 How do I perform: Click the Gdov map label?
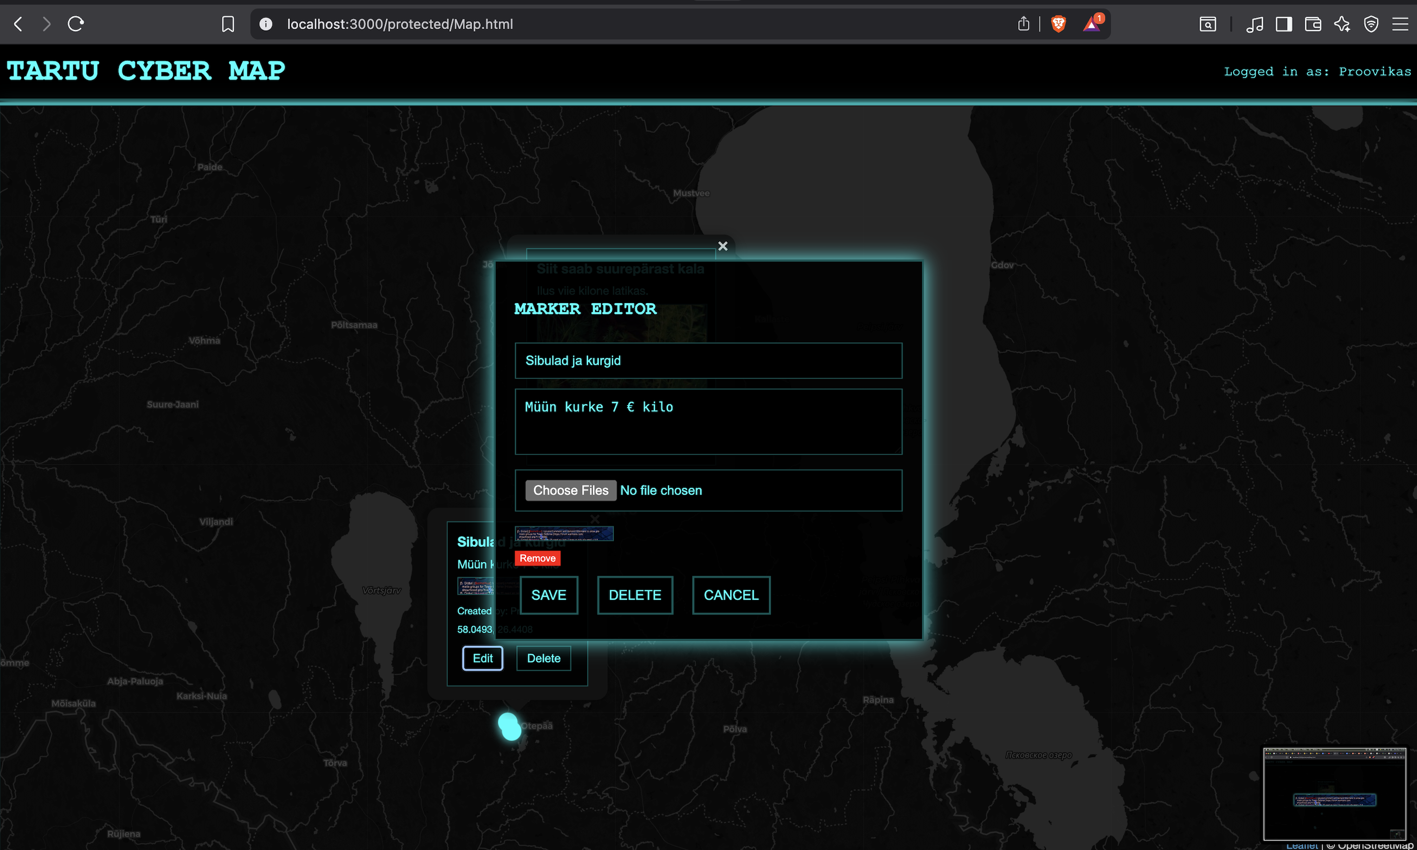point(1002,265)
